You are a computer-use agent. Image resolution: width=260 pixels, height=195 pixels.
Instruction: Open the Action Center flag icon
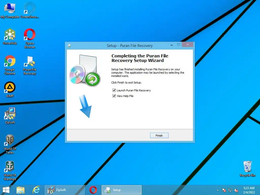(x=224, y=190)
